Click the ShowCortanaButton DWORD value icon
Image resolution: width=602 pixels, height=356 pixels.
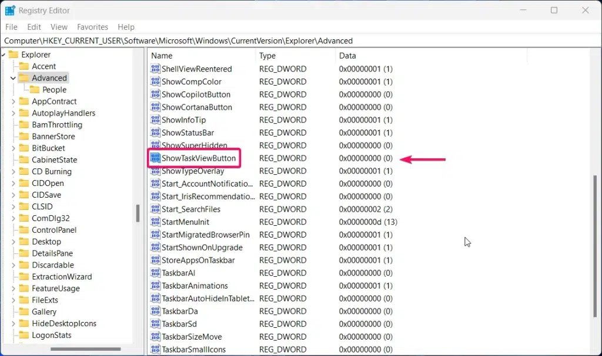[155, 107]
